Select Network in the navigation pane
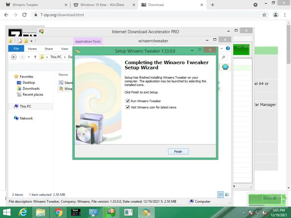This screenshot has width=291, height=218. tap(26, 118)
